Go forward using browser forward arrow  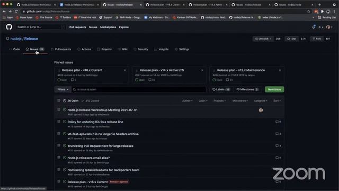[10, 11]
